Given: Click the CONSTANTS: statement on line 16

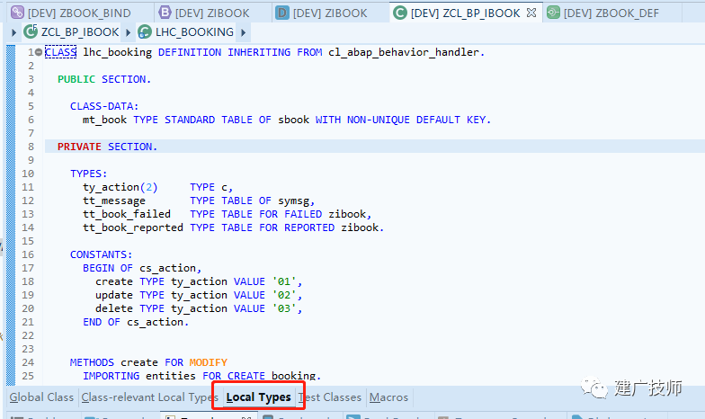Looking at the screenshot, I should (x=101, y=254).
